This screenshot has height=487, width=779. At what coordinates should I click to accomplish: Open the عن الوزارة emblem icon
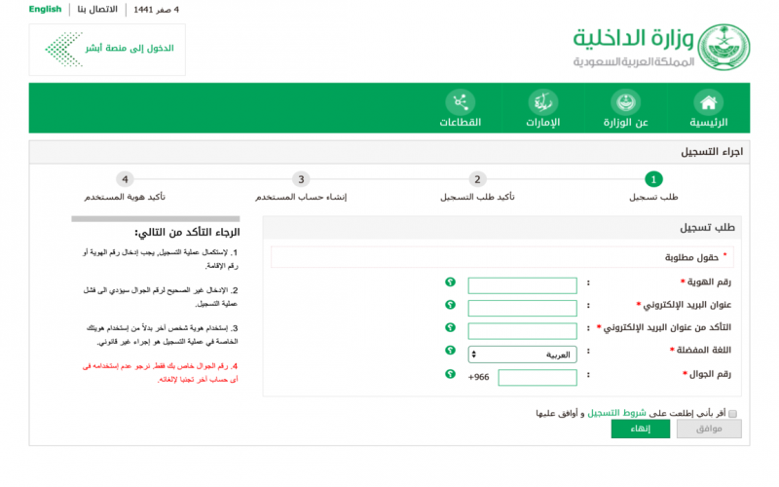pos(625,102)
